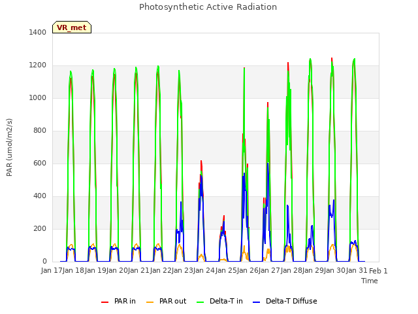The image size is (418, 314).
Task: Click the 400 y-axis tick label
Action: [40, 196]
